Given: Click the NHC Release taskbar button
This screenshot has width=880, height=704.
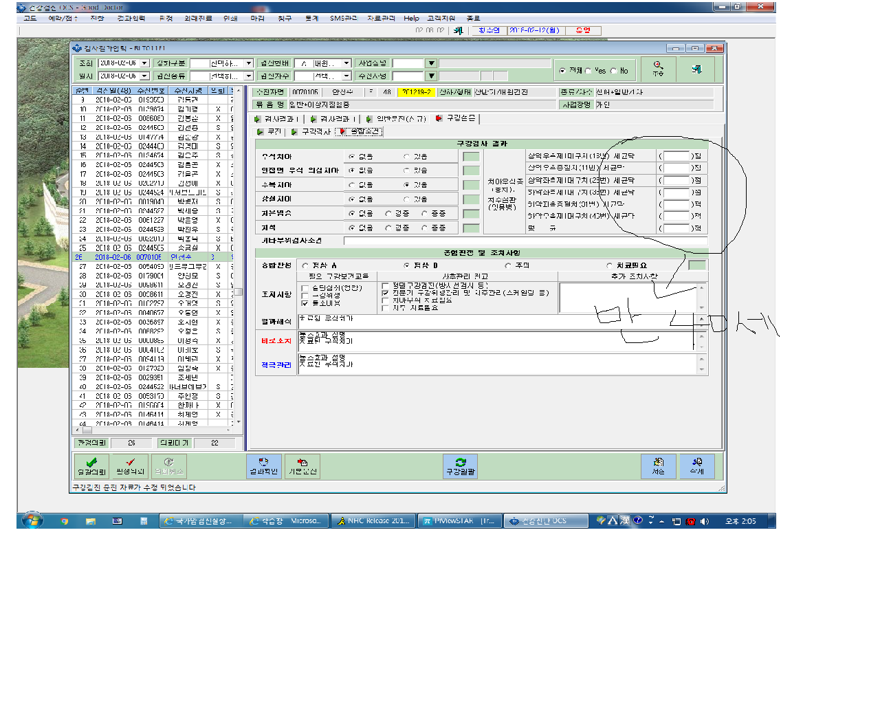Looking at the screenshot, I should point(373,521).
